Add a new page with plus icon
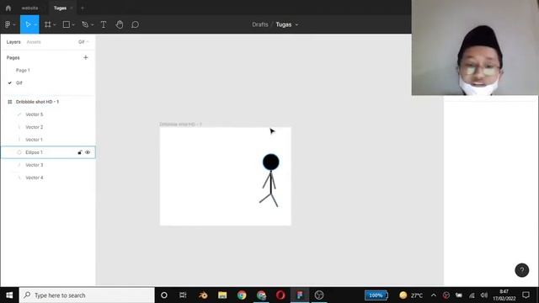539x303 pixels. (86, 57)
